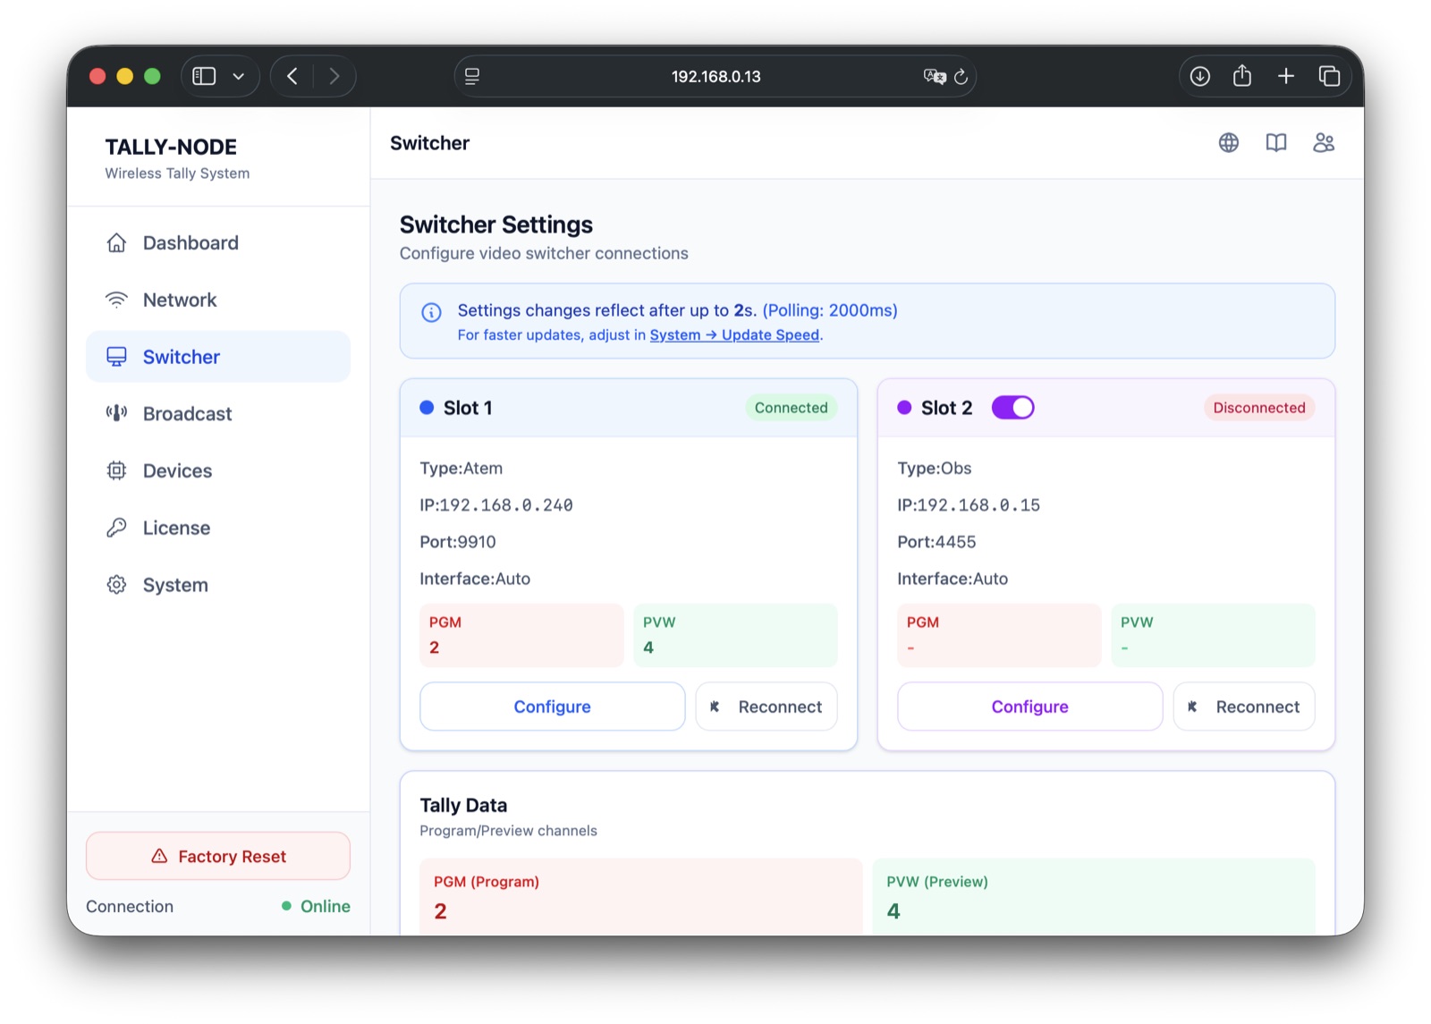Click IP:192.168.0.240 text
The height and width of the screenshot is (1024, 1431).
pyautogui.click(x=496, y=505)
